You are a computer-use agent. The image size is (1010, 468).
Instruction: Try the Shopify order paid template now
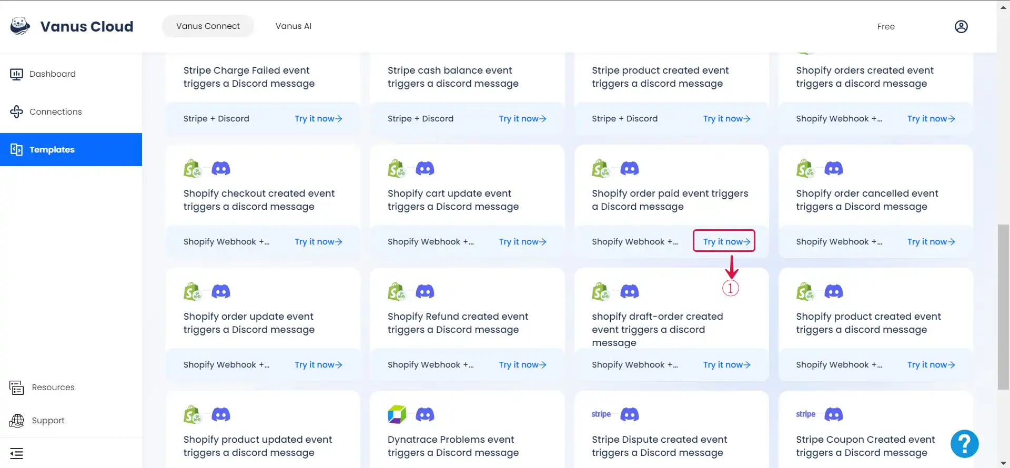[726, 242]
